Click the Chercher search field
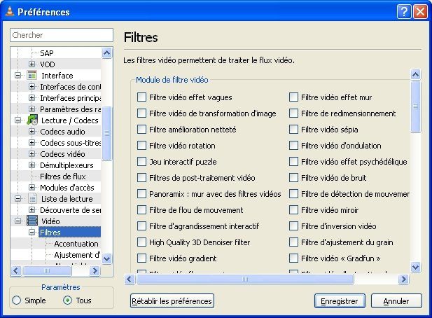The height and width of the screenshot is (318, 432). 62,35
